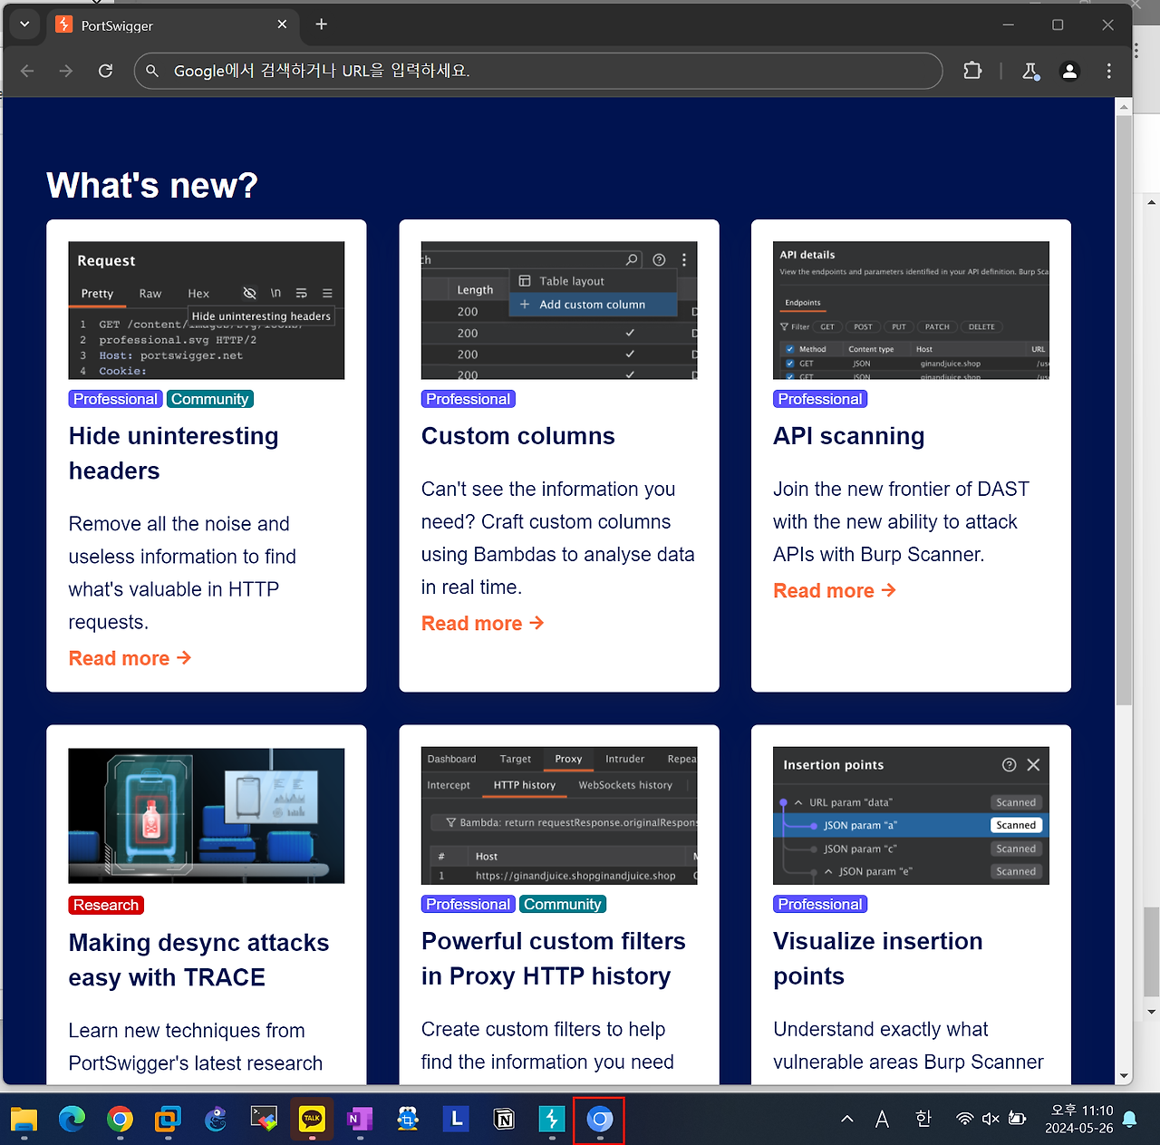The height and width of the screenshot is (1145, 1160).
Task: Expand the tab search dropdown arrow
Action: click(x=24, y=24)
